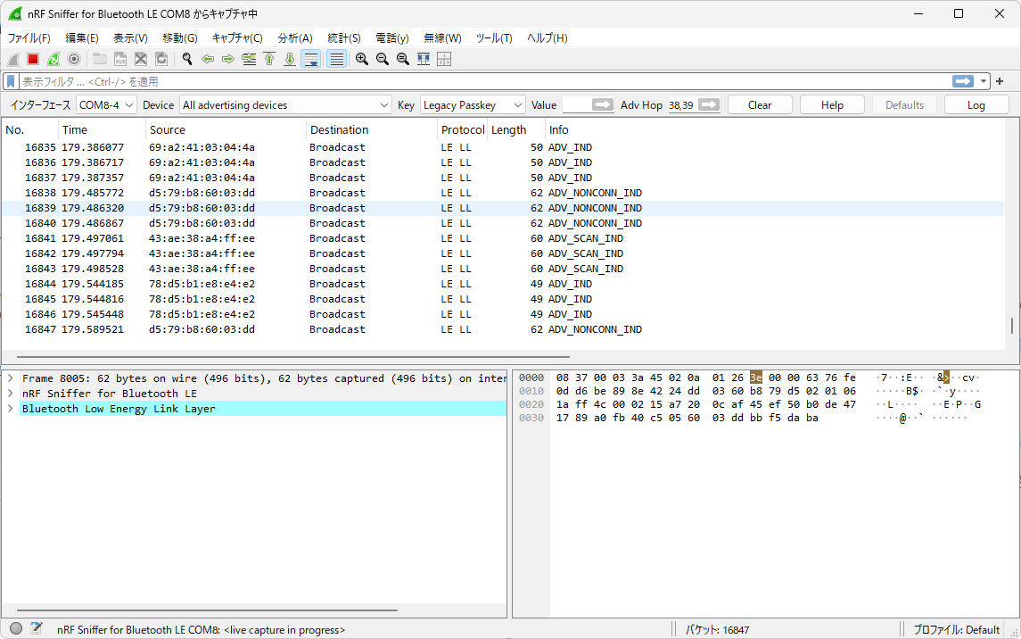Sort packets by the Source column header
This screenshot has height=639, width=1021.
tap(226, 129)
